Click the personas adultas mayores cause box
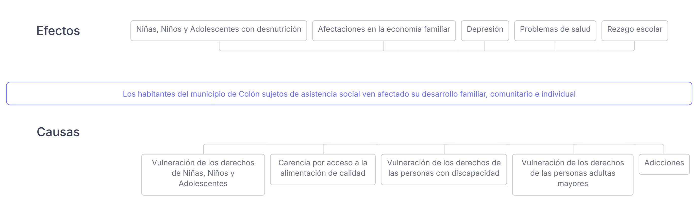This screenshot has width=699, height=216. pos(573,174)
